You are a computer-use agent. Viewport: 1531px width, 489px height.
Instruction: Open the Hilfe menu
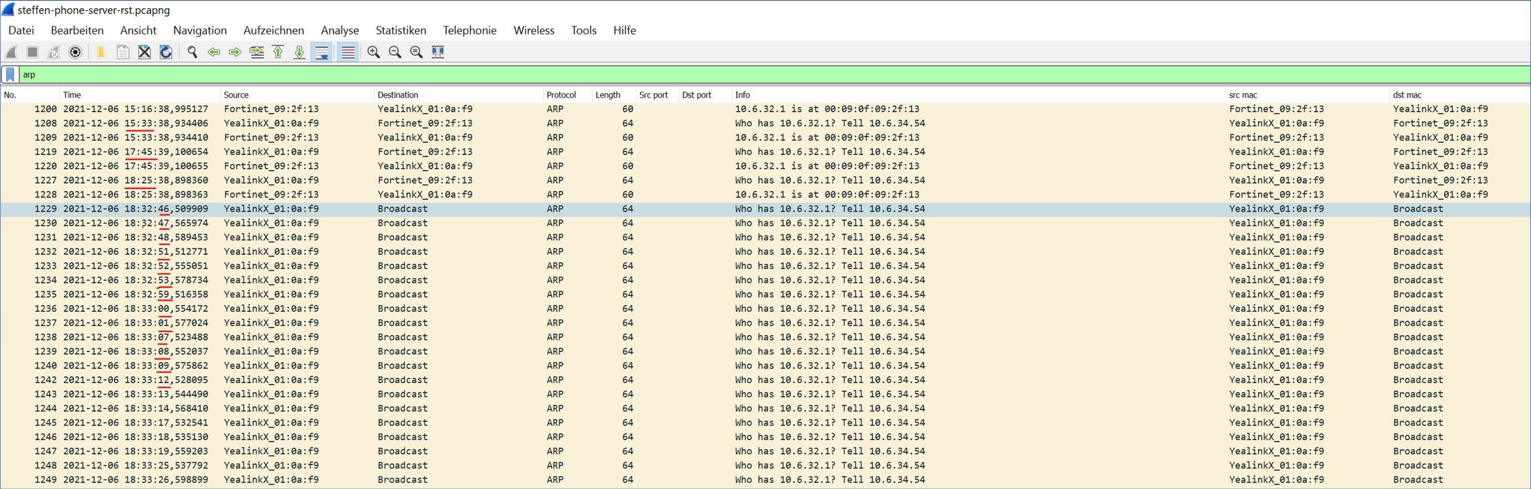coord(624,30)
